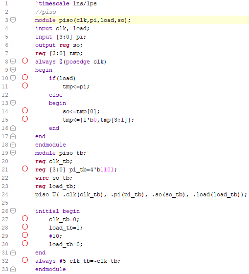Image resolution: width=249 pixels, height=274 pixels.
Task: Collapse the initial begin fold on line 26
Action: tap(13, 211)
